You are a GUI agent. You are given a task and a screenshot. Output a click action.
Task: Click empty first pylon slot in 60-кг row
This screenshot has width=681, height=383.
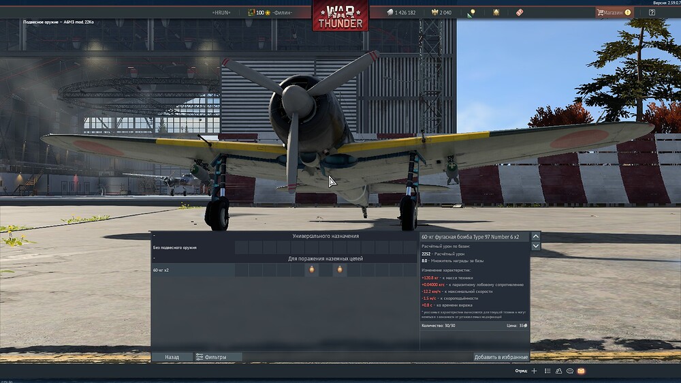coord(242,270)
